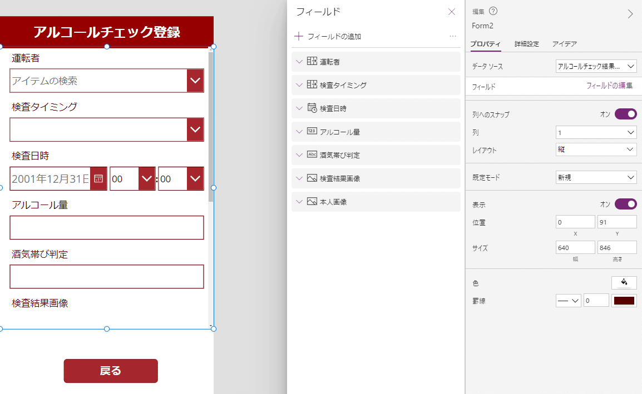Switch to the アイデア tab
This screenshot has width=642, height=394.
point(564,44)
